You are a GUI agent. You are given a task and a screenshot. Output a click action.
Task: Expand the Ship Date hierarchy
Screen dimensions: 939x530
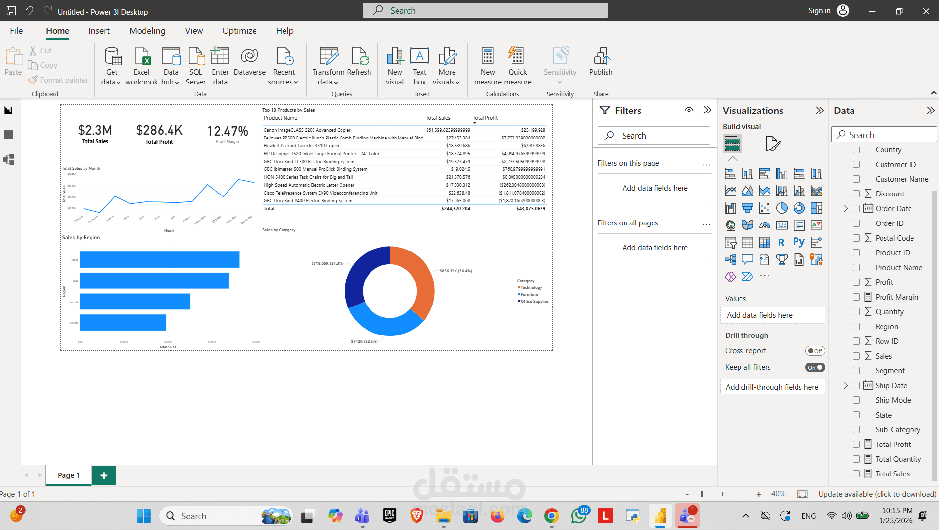[x=845, y=385]
